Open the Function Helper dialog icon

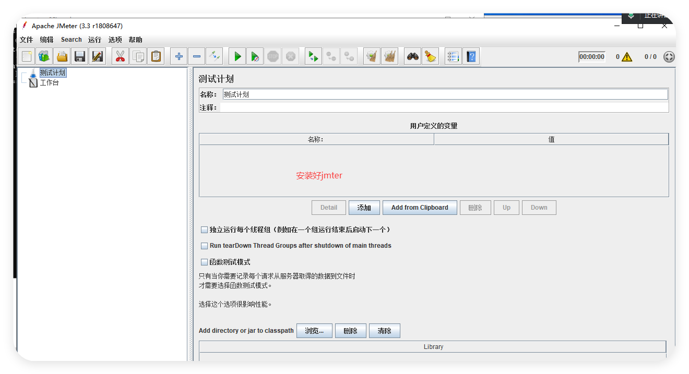click(453, 56)
